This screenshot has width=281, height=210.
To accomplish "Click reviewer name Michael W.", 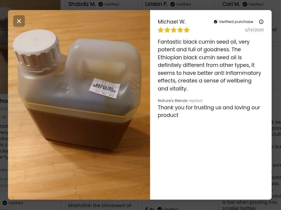I will 172,22.
